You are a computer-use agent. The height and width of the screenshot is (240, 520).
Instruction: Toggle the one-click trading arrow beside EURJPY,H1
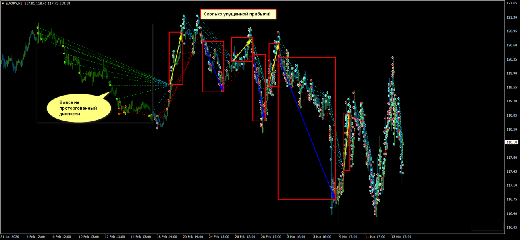[3, 3]
